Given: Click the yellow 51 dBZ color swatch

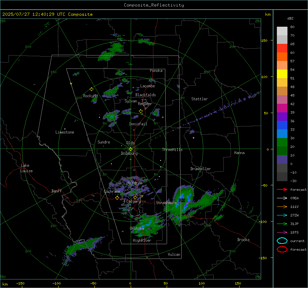Looking at the screenshot, I should pyautogui.click(x=282, y=74).
